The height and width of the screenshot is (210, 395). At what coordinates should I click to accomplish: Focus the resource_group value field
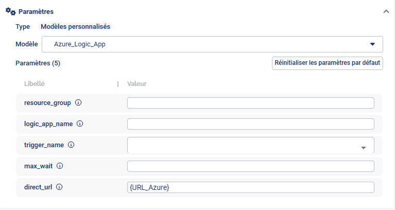pyautogui.click(x=250, y=103)
